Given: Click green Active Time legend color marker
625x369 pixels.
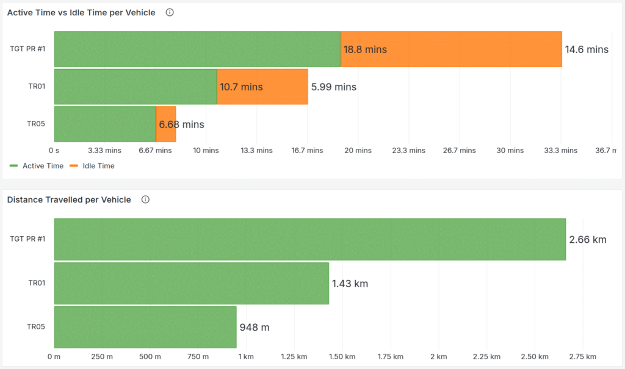Looking at the screenshot, I should pyautogui.click(x=13, y=166).
